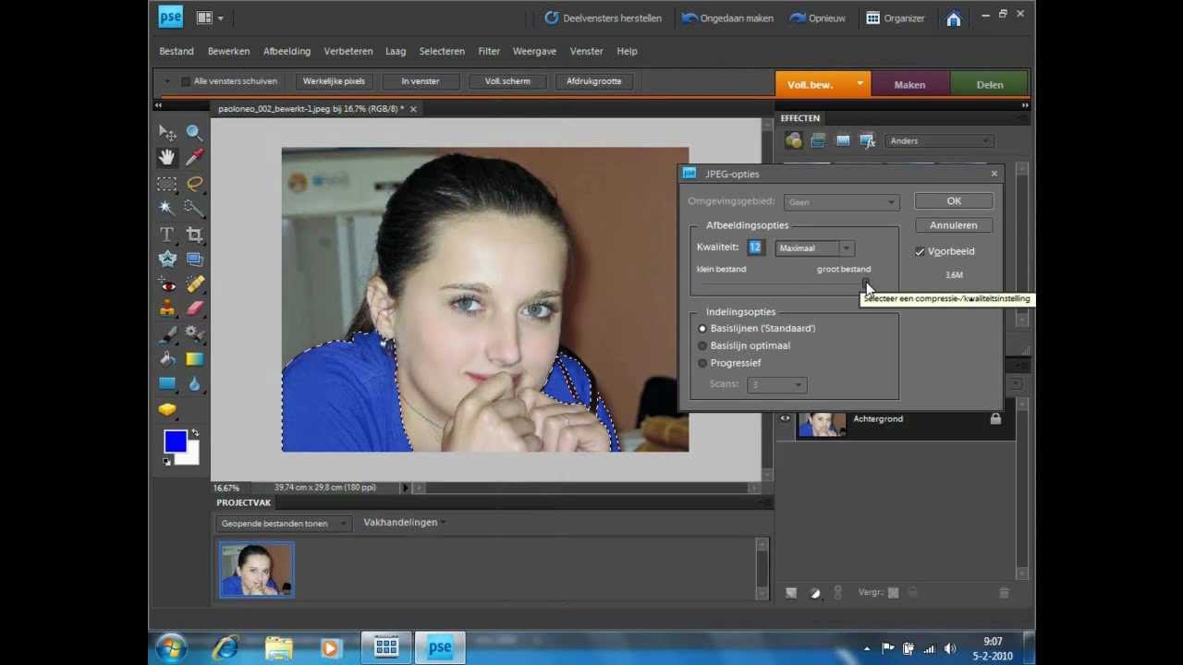Click Ongedaan maken undo button
This screenshot has height=665, width=1183.
(x=727, y=18)
